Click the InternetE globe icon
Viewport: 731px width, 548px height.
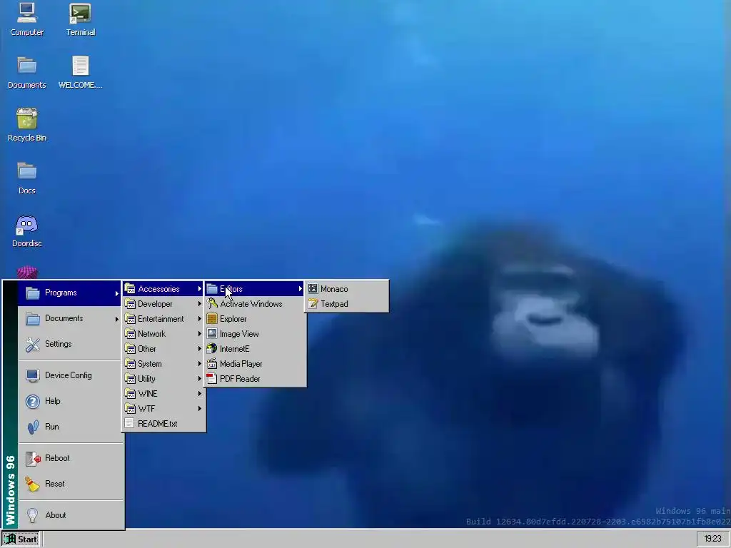coord(212,348)
